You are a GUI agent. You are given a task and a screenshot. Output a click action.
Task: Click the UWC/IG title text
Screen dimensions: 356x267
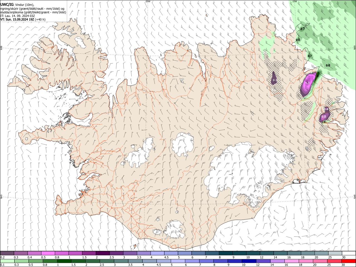[x=6, y=5]
